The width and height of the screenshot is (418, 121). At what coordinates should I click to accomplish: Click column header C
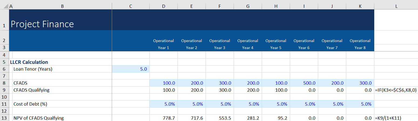(x=131, y=6)
